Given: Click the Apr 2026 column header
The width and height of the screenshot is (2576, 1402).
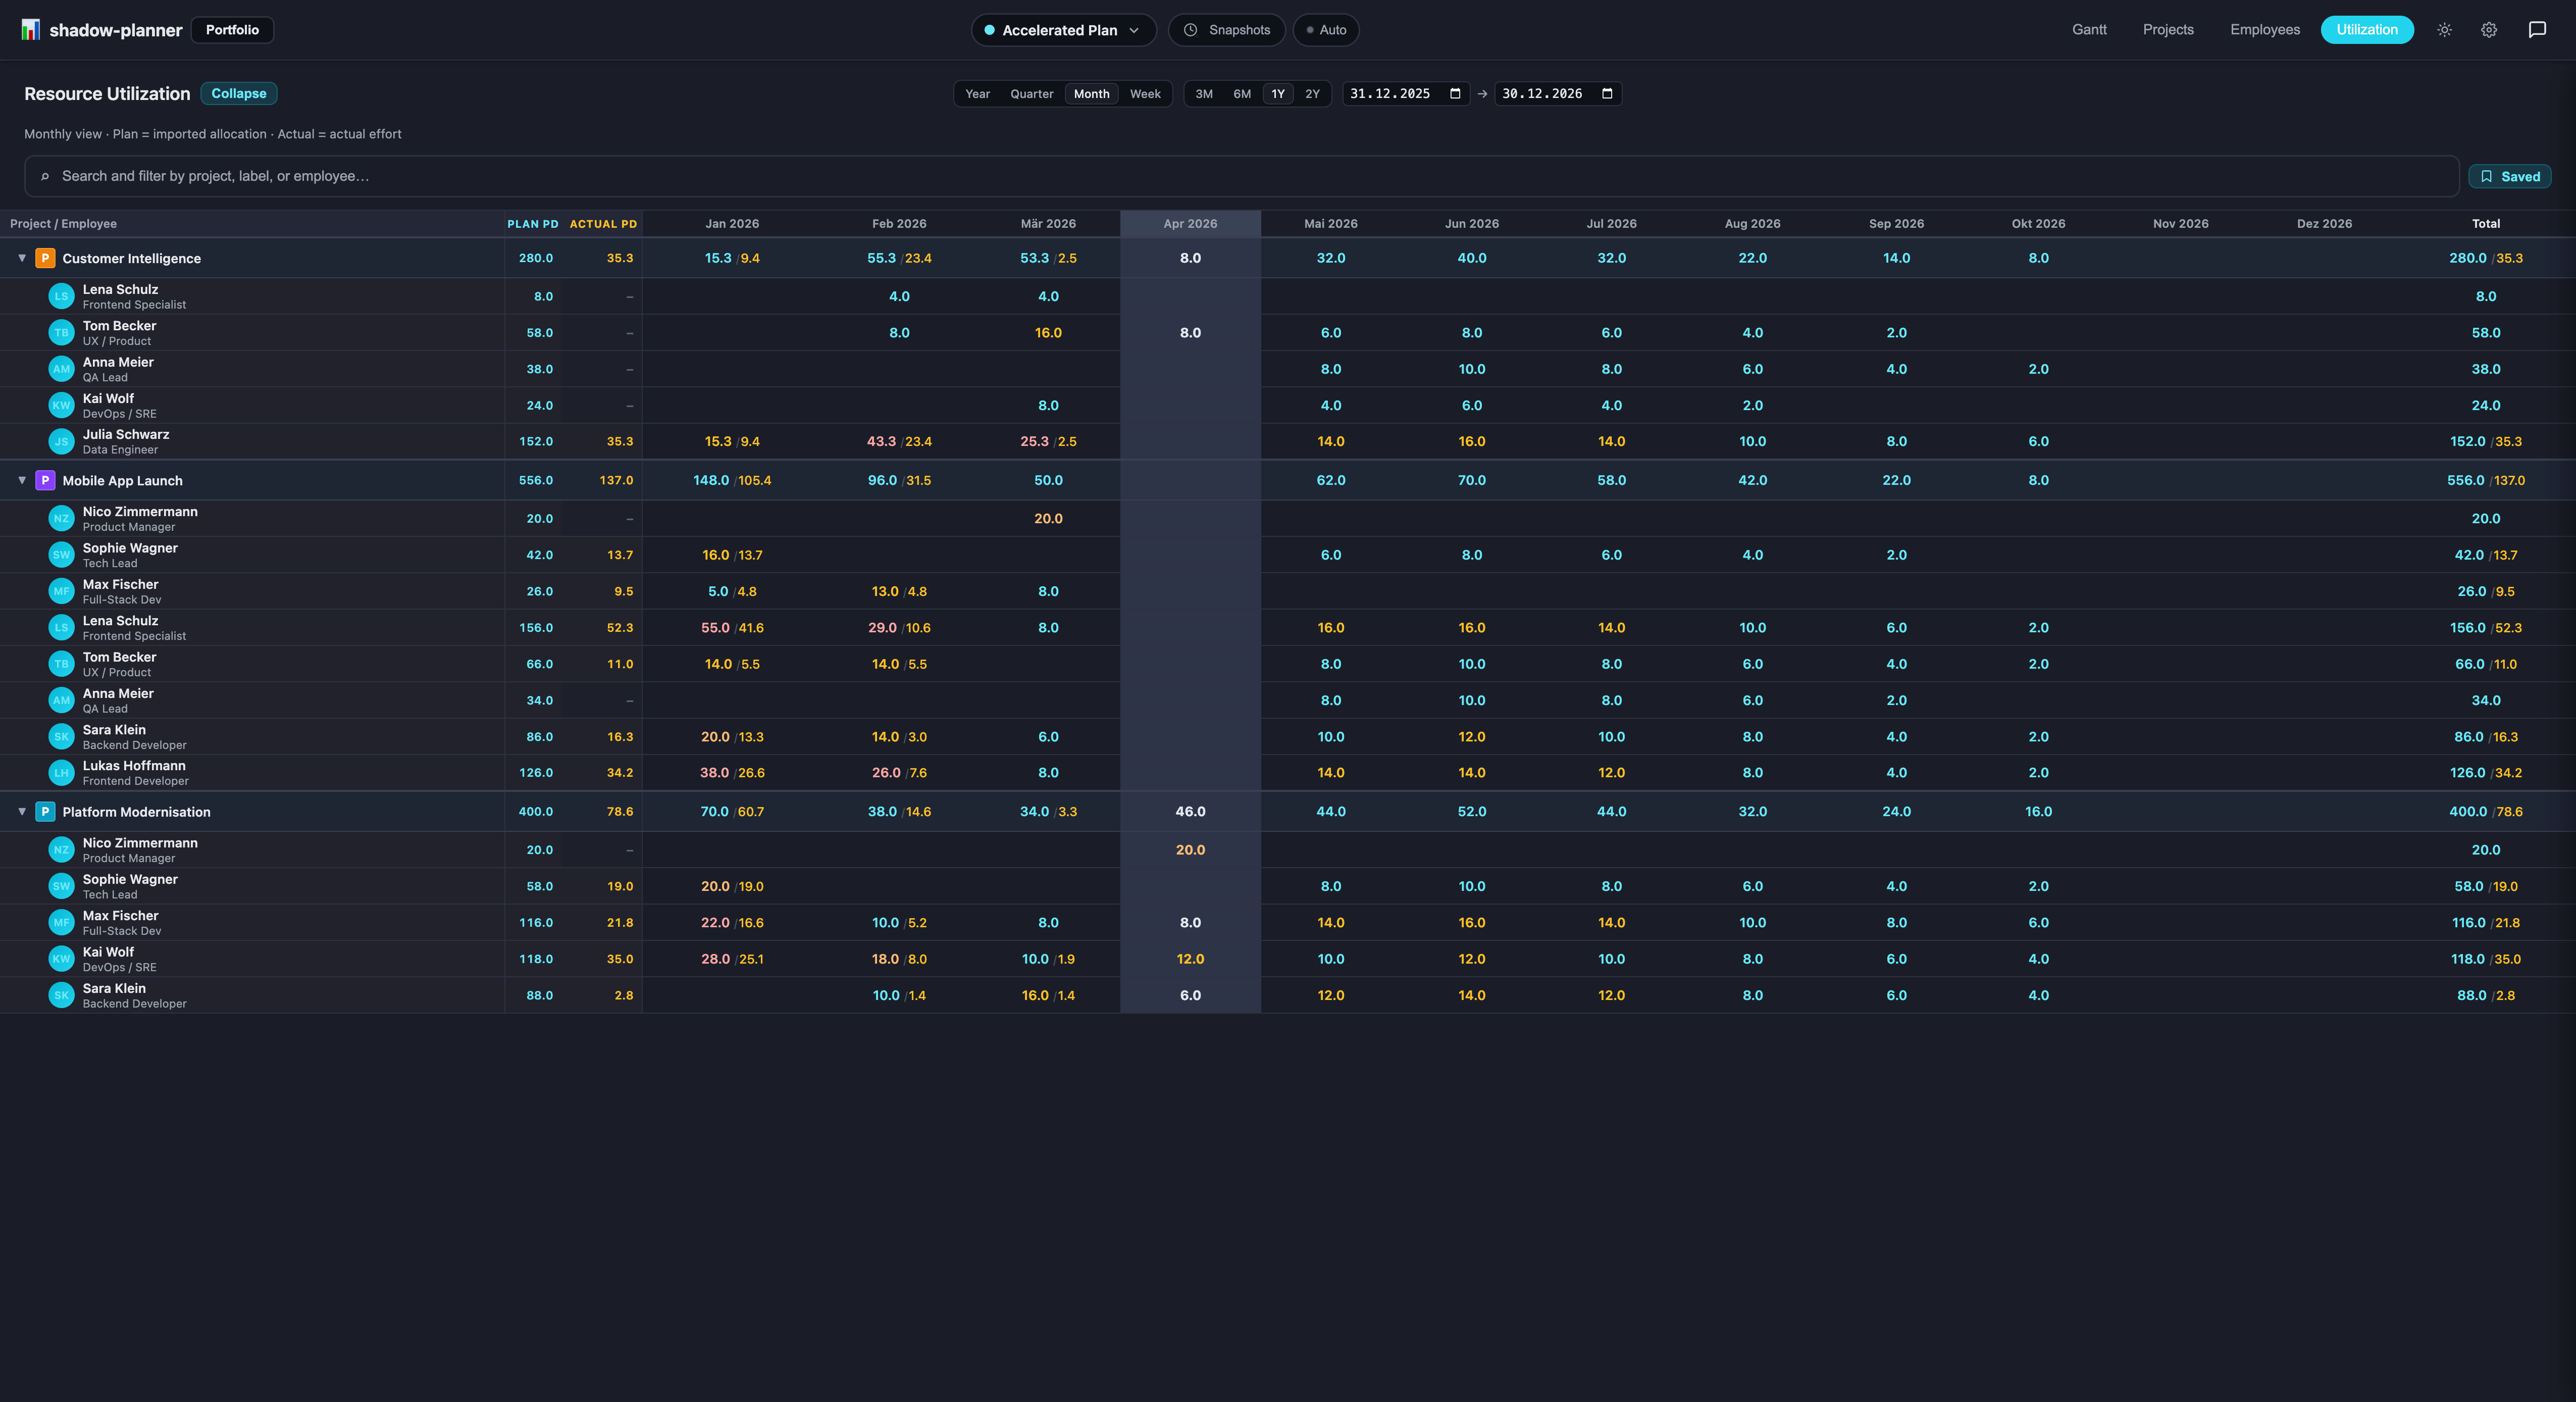Looking at the screenshot, I should pos(1190,224).
